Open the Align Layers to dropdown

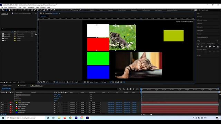click(x=213, y=44)
